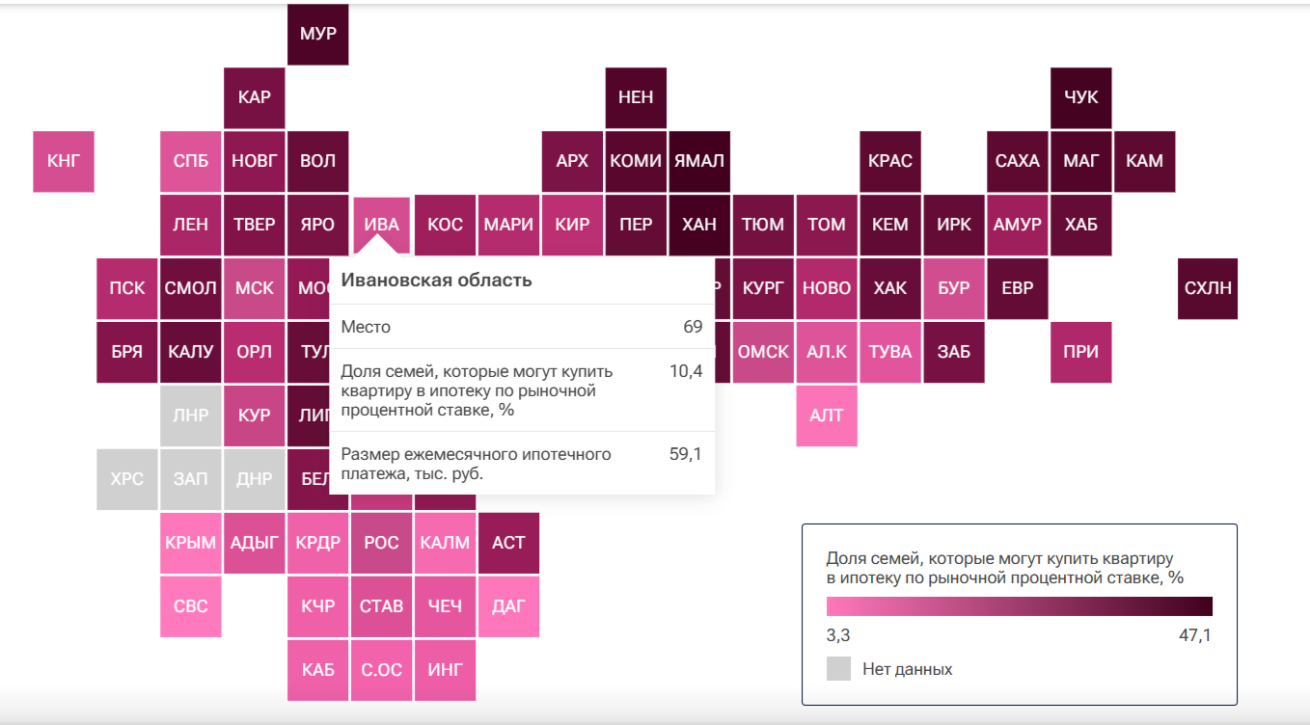
Task: Click the highlighted ИВА tile
Action: click(382, 223)
